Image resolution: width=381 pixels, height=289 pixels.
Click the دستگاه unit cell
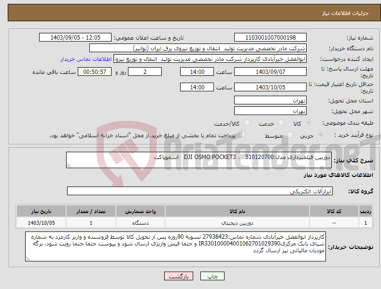click(141, 223)
